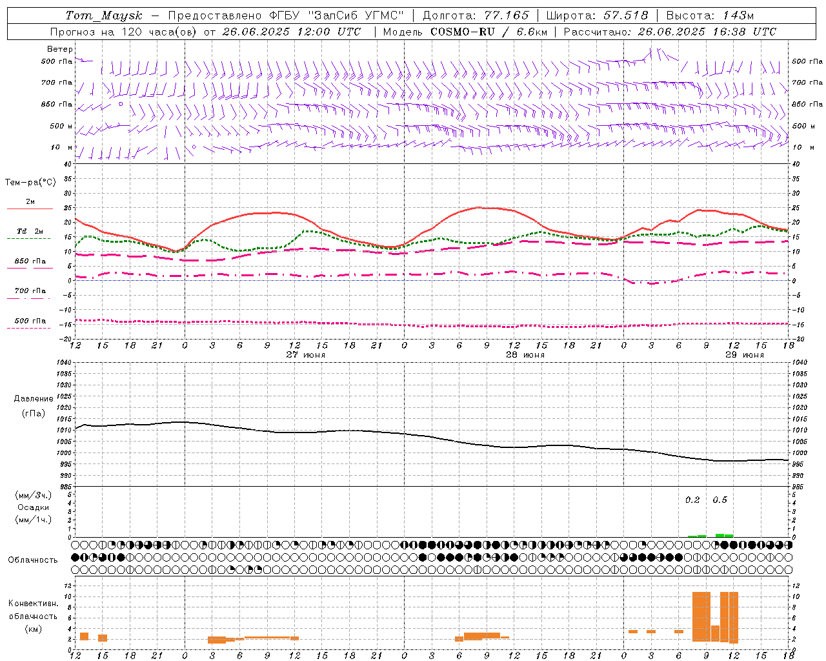Click the 'Td 2м' dew point legend entry
The image size is (826, 661).
tap(30, 231)
